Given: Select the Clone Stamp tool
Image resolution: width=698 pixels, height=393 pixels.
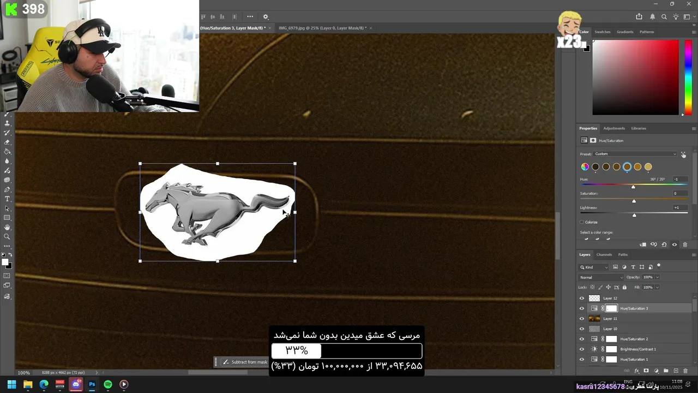Looking at the screenshot, I should pos(7,123).
